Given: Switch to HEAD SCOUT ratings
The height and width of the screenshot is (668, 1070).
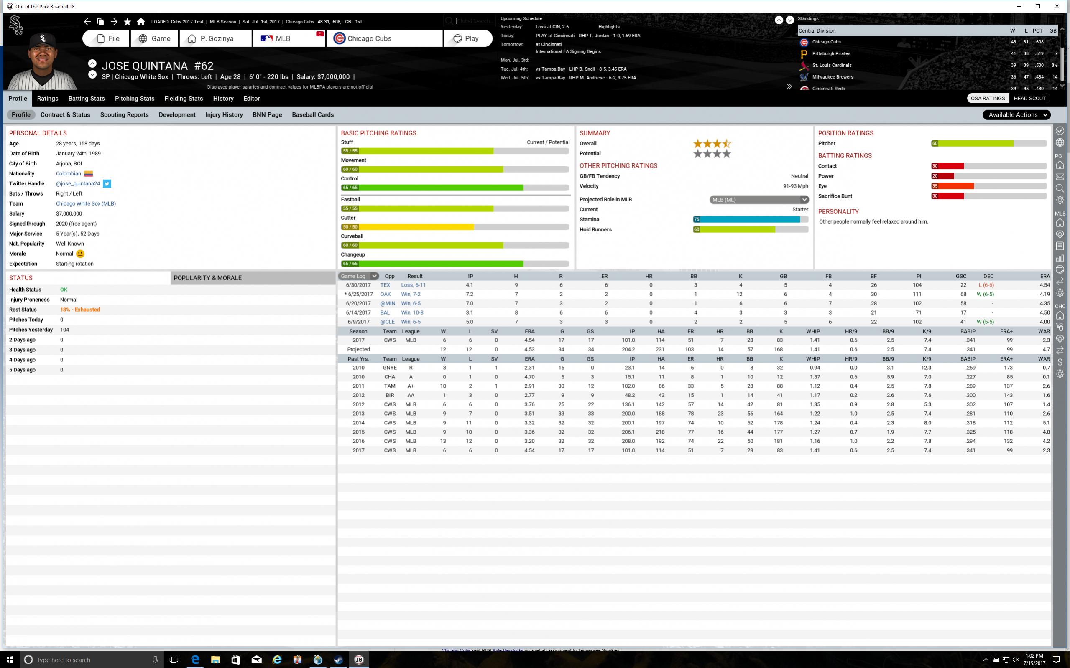Looking at the screenshot, I should (x=1029, y=99).
